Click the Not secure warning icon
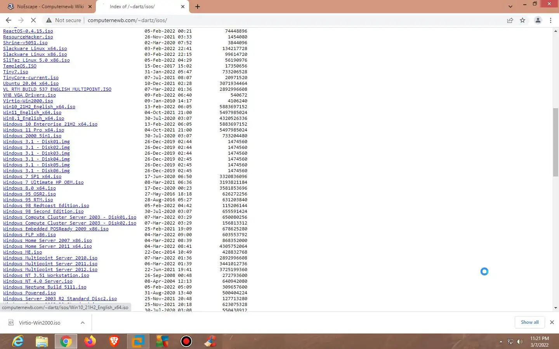This screenshot has height=349, width=559. click(x=49, y=20)
